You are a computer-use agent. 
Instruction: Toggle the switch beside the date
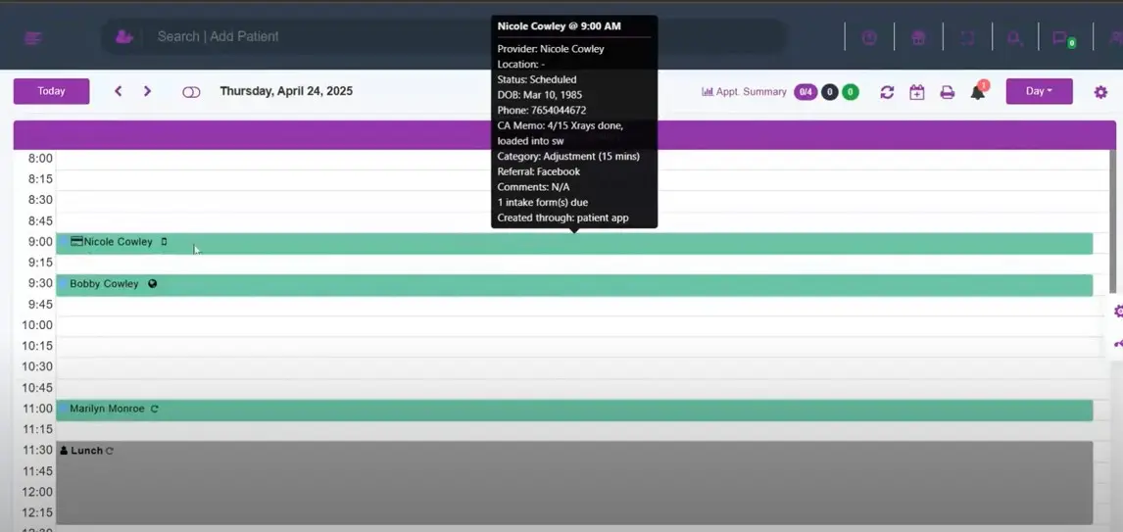(x=191, y=92)
